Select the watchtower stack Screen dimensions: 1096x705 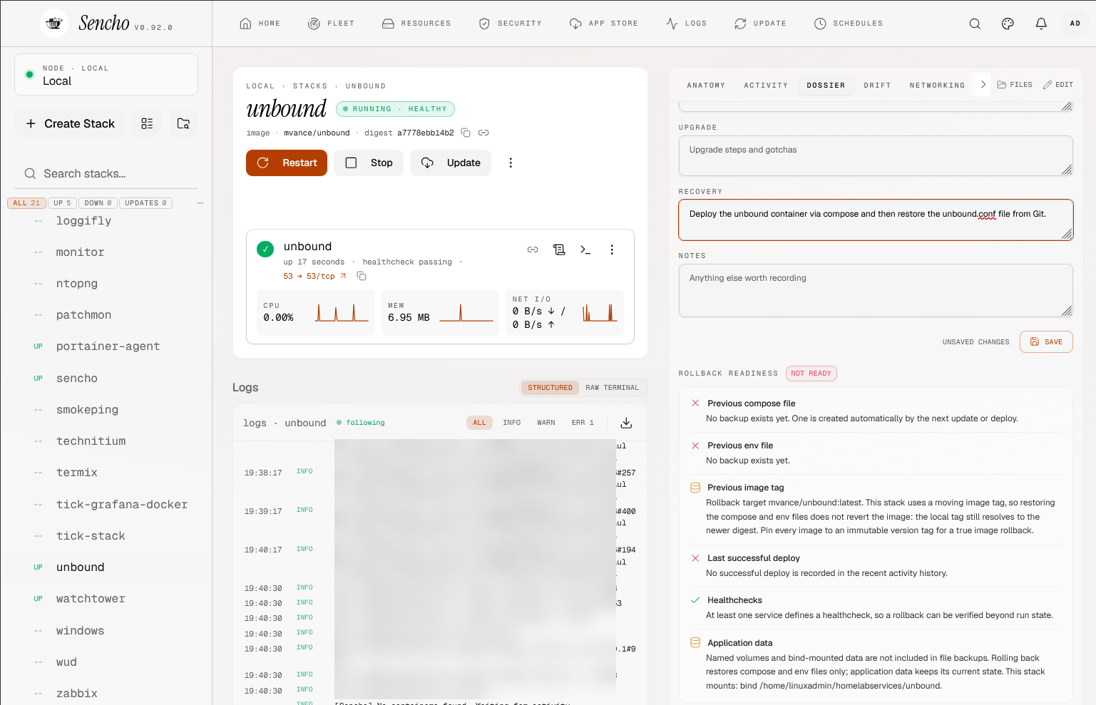91,599
